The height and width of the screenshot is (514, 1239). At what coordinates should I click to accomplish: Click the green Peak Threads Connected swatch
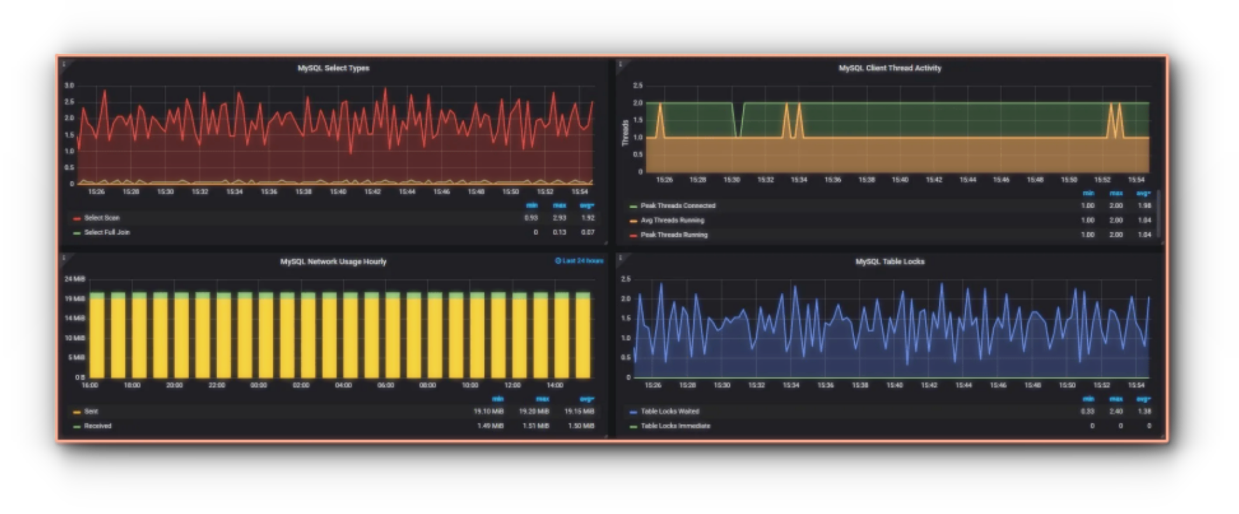[633, 207]
